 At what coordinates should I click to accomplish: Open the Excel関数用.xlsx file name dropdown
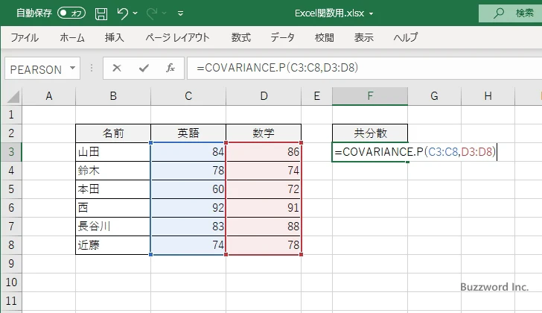(x=372, y=14)
